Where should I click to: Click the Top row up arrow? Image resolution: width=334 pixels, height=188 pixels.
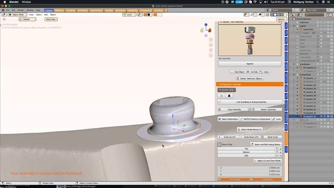[x=277, y=149]
